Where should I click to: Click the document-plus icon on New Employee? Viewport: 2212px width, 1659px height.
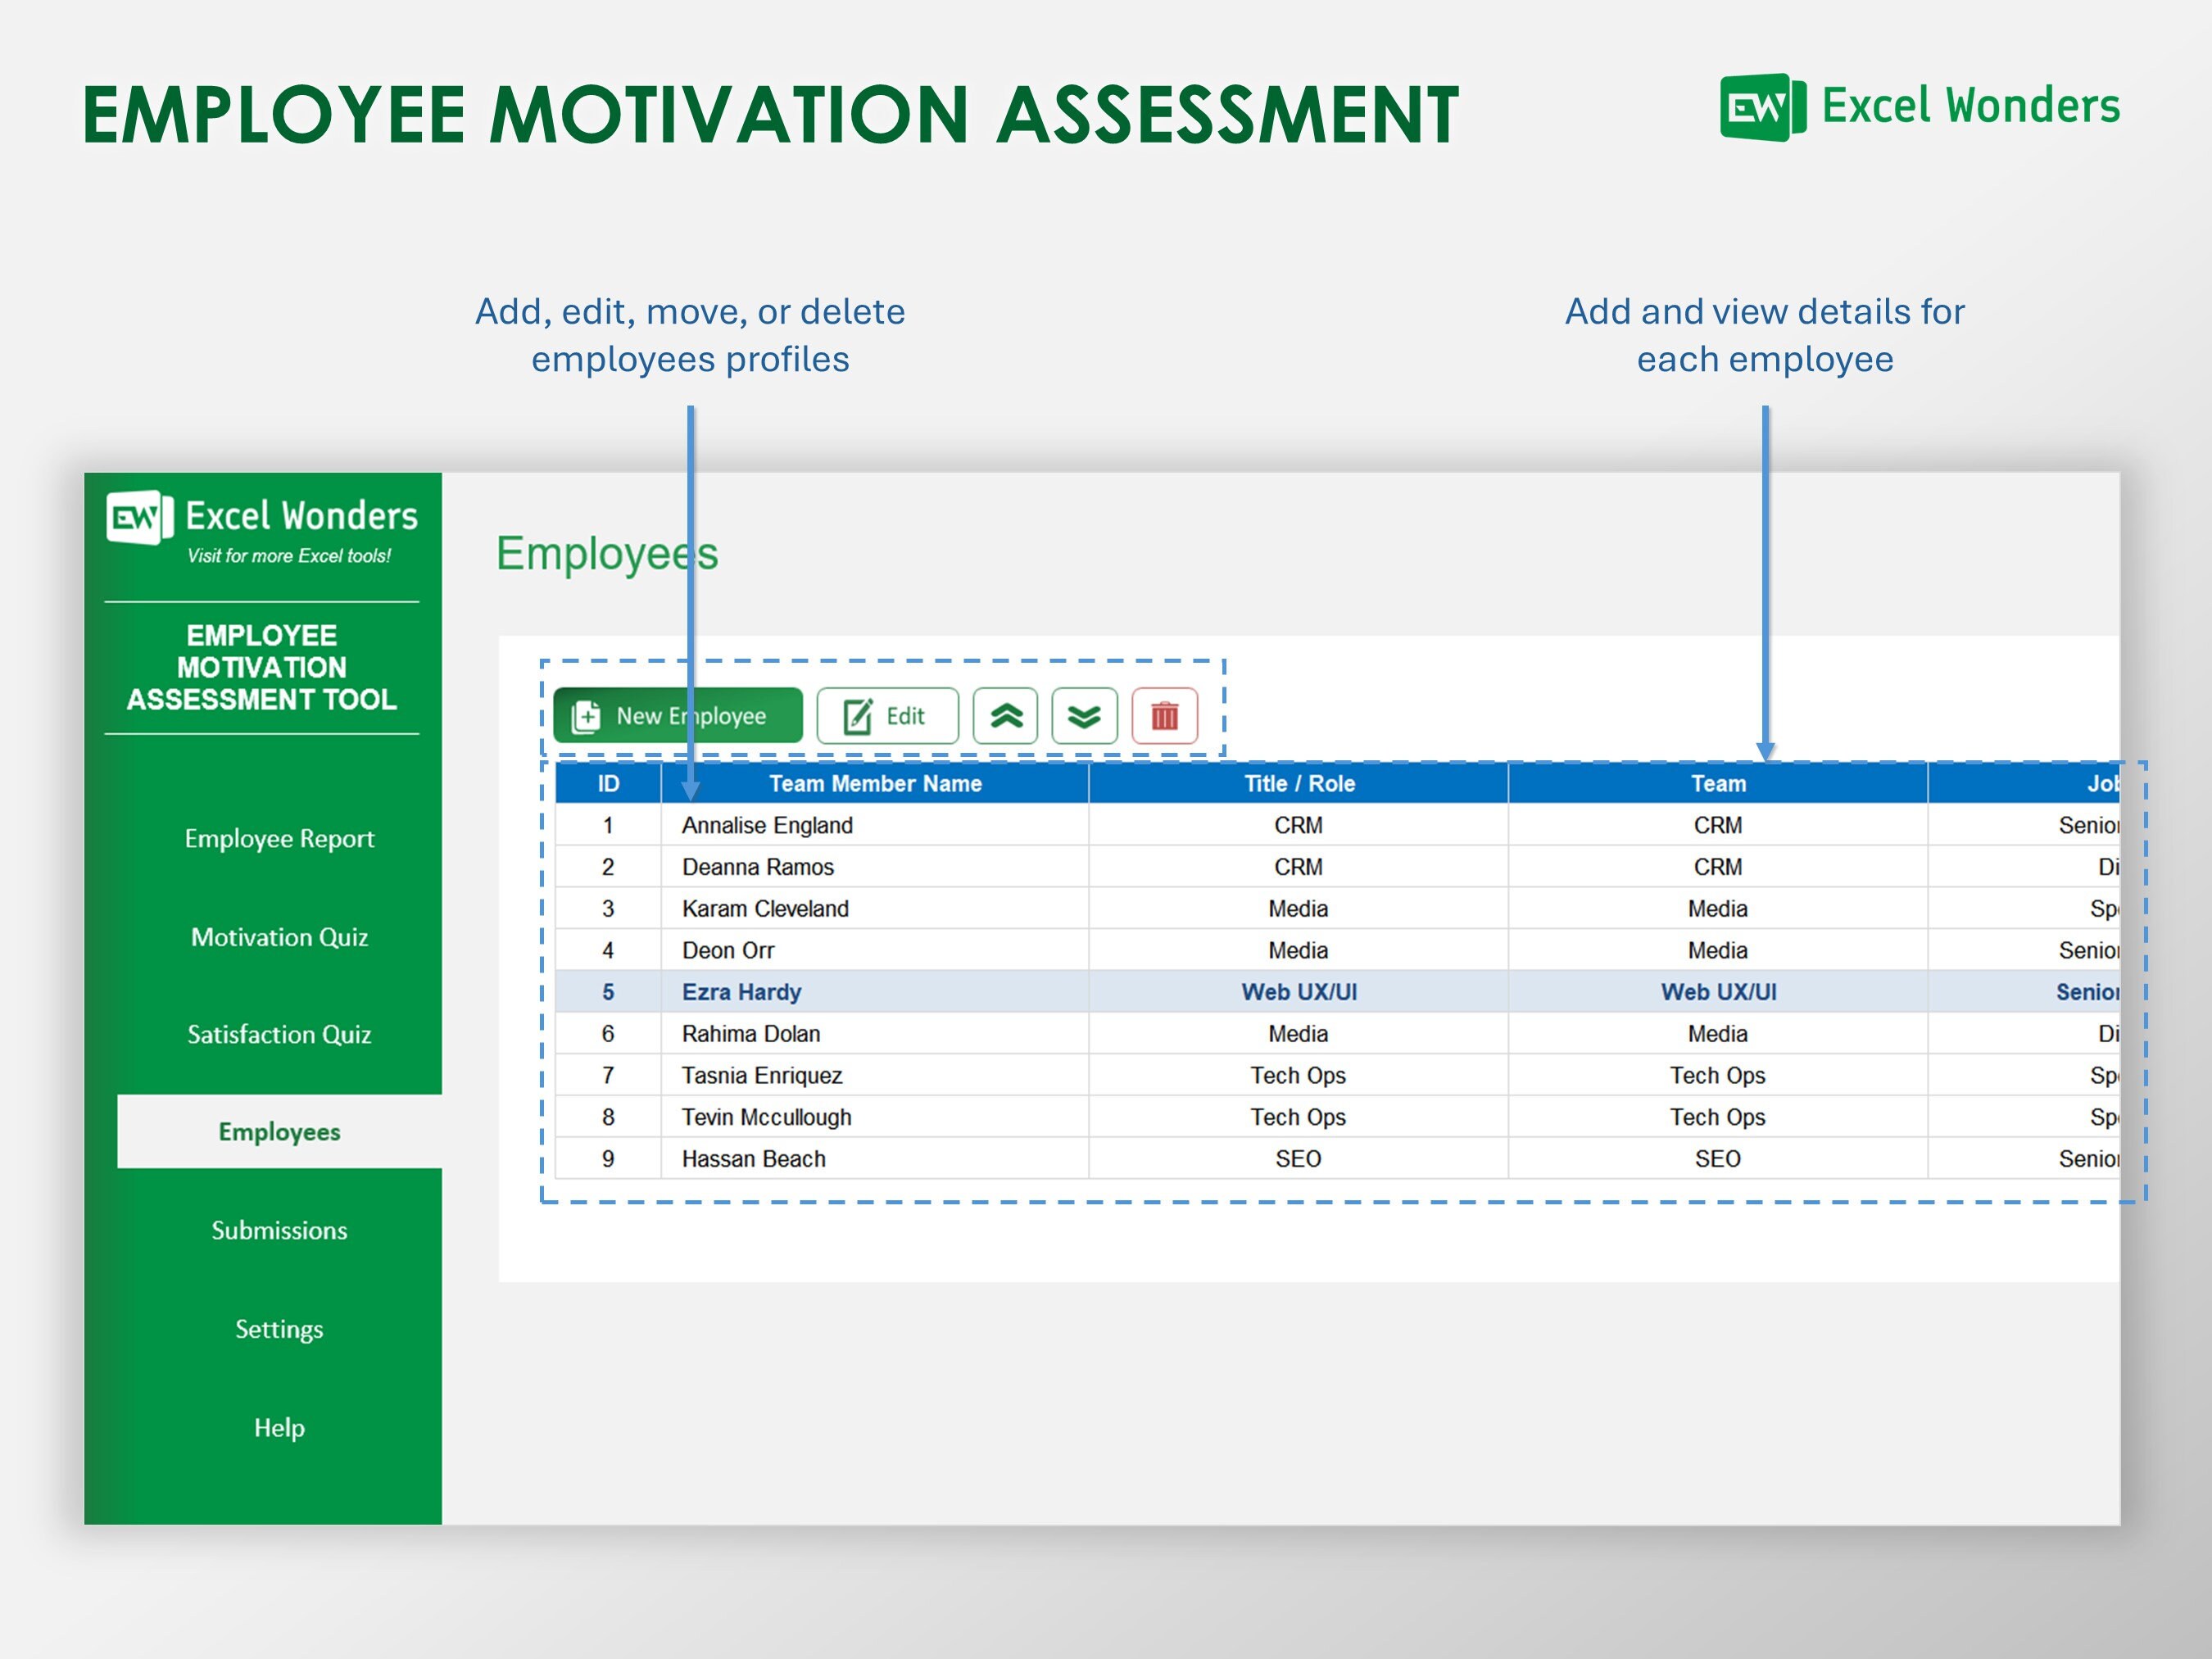[x=584, y=715]
